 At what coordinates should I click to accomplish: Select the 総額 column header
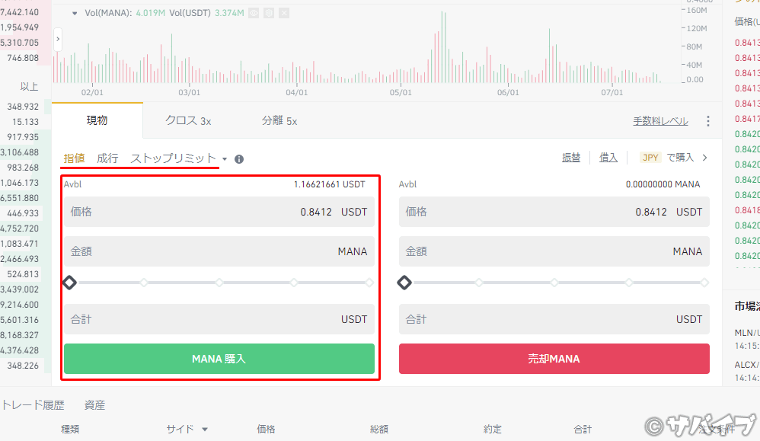click(x=379, y=429)
